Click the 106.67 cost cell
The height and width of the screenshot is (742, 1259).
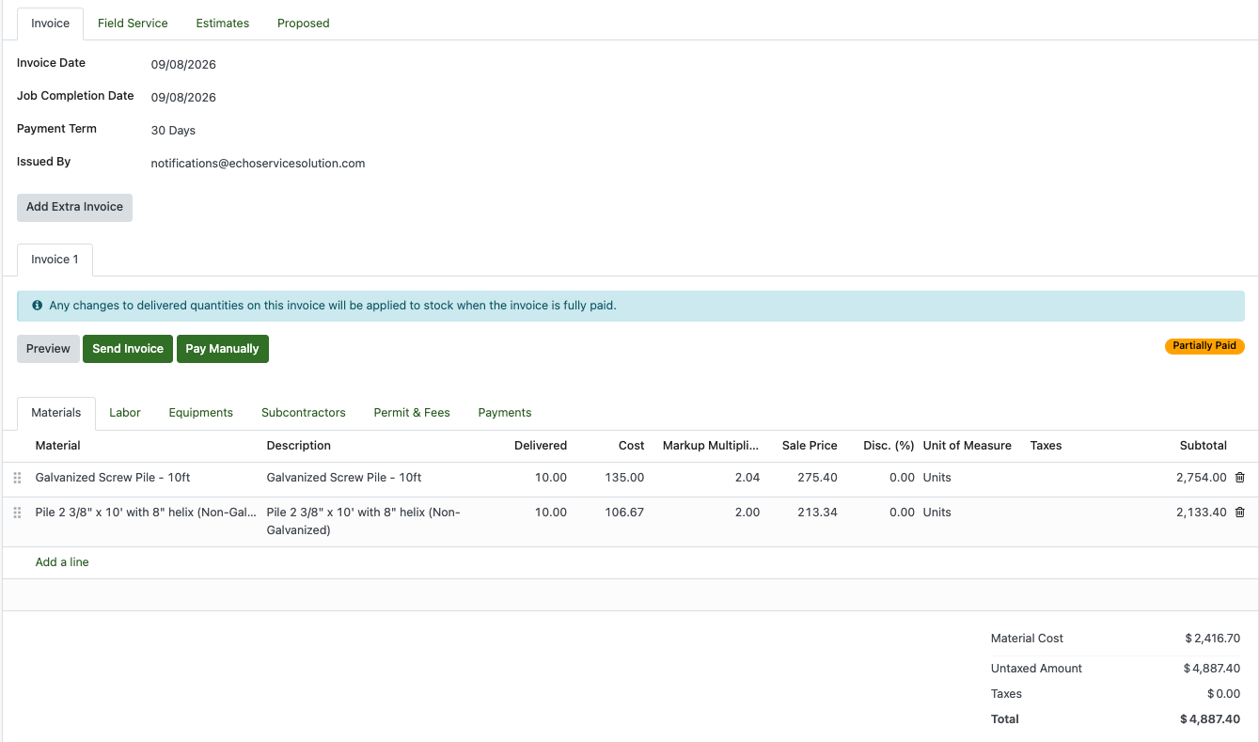(623, 513)
